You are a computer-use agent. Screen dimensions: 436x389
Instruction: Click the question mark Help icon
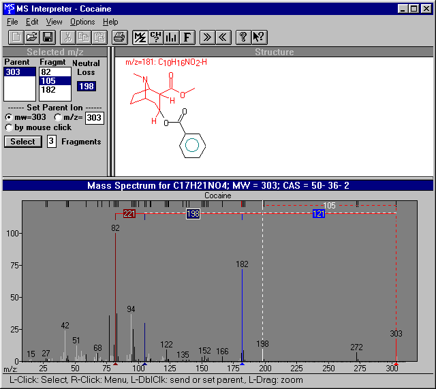(244, 37)
